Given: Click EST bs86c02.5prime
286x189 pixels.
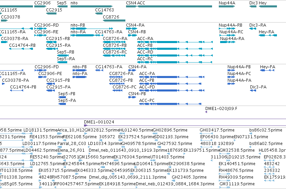Looking at the screenshot, I should coord(266,130).
